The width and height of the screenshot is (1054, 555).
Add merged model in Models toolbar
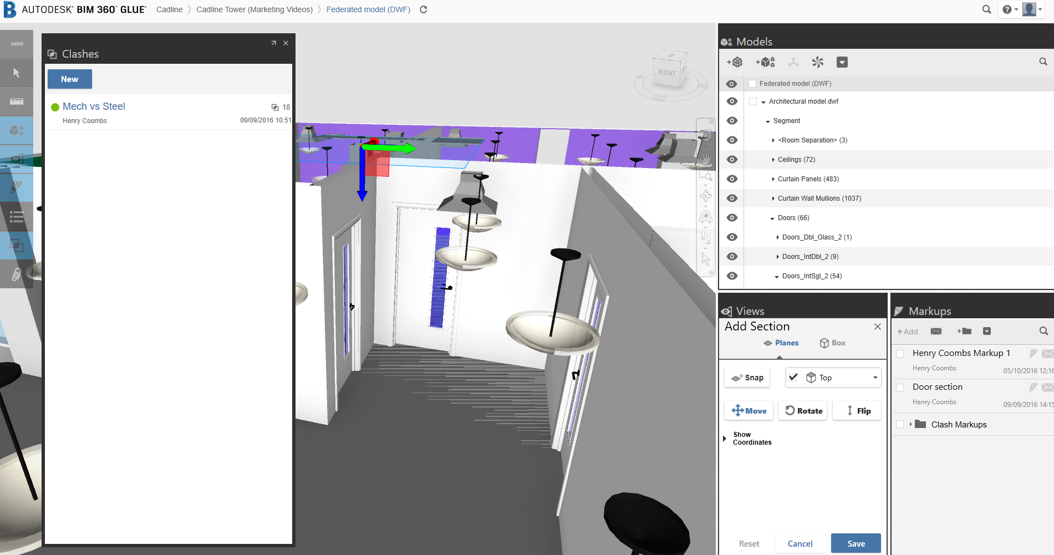tap(765, 62)
